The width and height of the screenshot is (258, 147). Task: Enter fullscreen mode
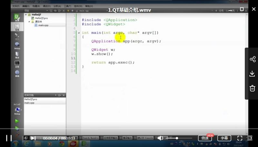pos(240,138)
